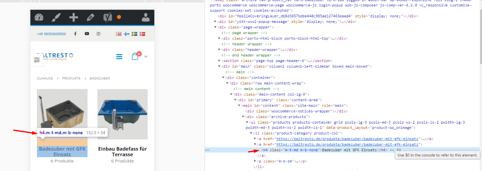Select the closing a tag row below the h4
Screen dimensions: 482x171
[x=261, y=156]
